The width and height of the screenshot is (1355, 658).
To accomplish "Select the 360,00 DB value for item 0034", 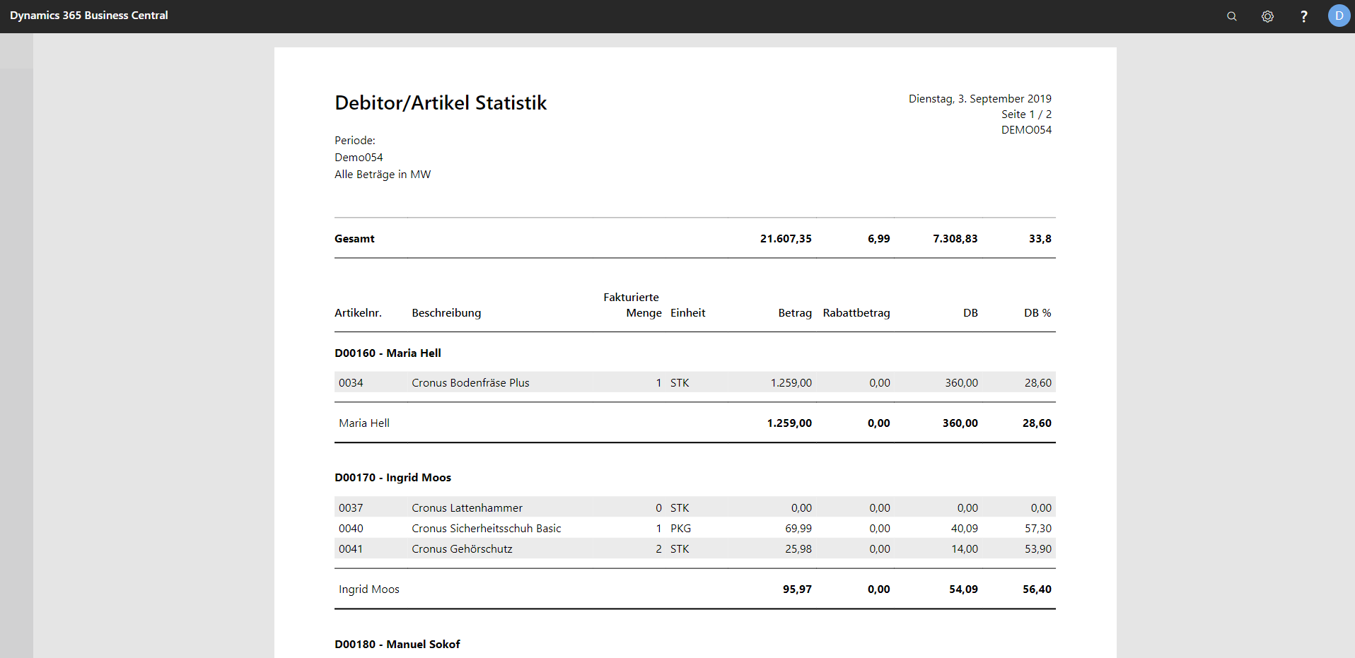I will point(961,383).
